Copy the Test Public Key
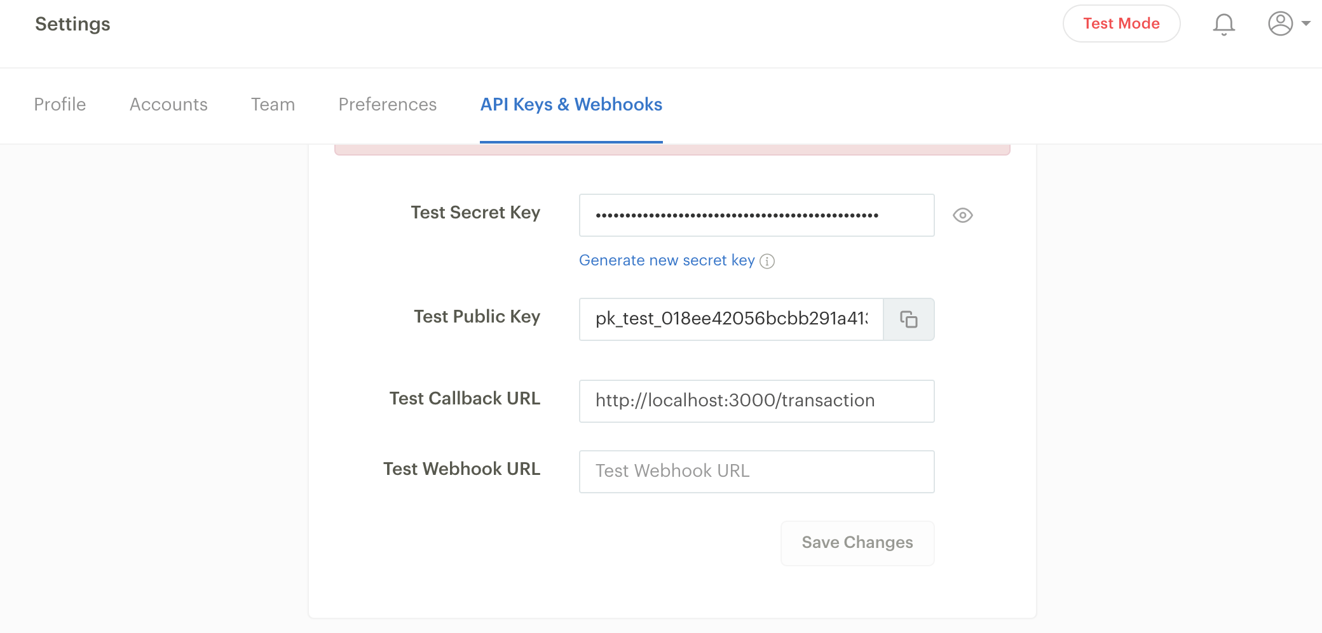Screen dimensions: 1322x633 (x=909, y=319)
